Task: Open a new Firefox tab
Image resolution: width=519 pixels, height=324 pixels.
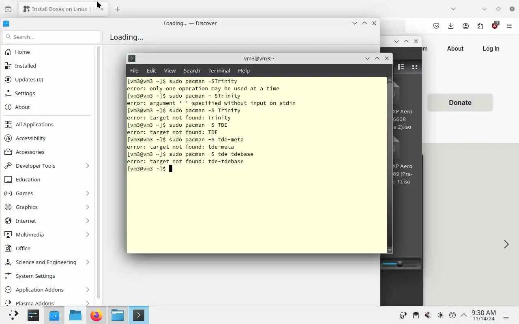Action: point(118,9)
